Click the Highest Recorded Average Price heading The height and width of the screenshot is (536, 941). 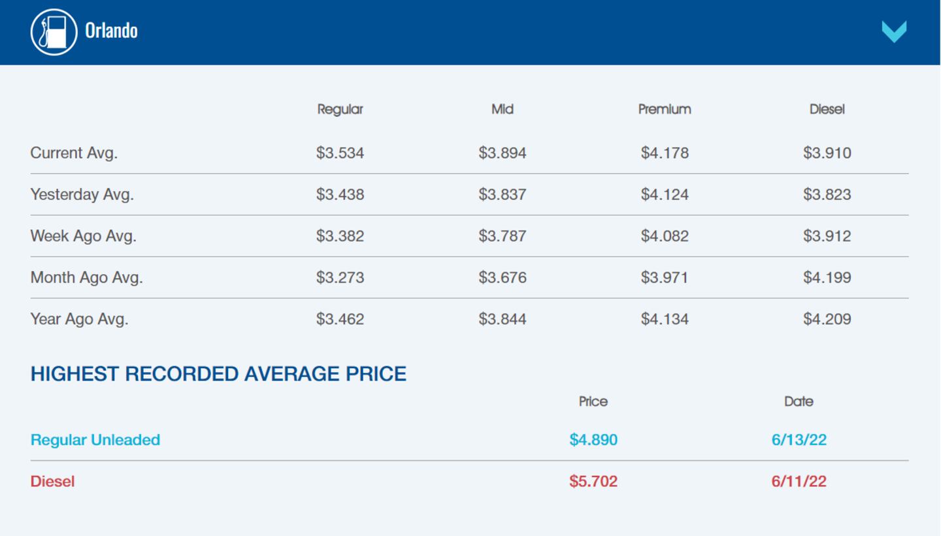point(218,373)
